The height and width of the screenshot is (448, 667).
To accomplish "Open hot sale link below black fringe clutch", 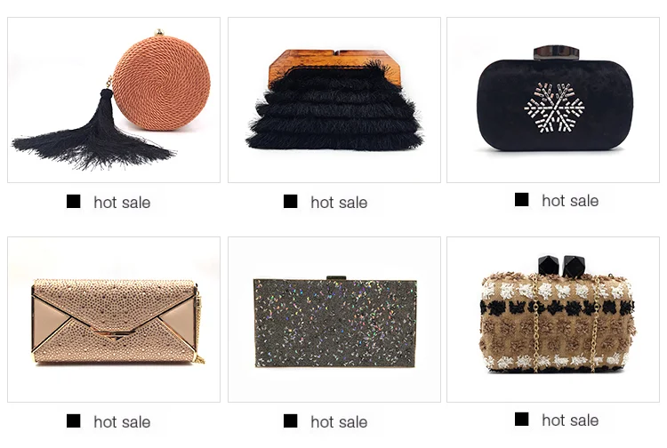I will pyautogui.click(x=339, y=203).
